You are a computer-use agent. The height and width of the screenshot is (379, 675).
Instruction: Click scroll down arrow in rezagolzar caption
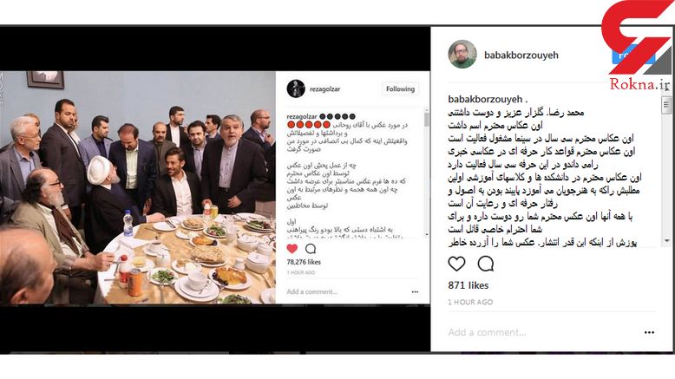pos(426,234)
